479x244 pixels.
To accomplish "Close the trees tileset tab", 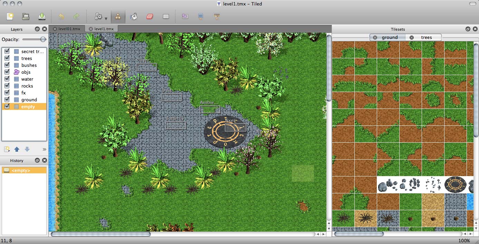I will (412, 38).
